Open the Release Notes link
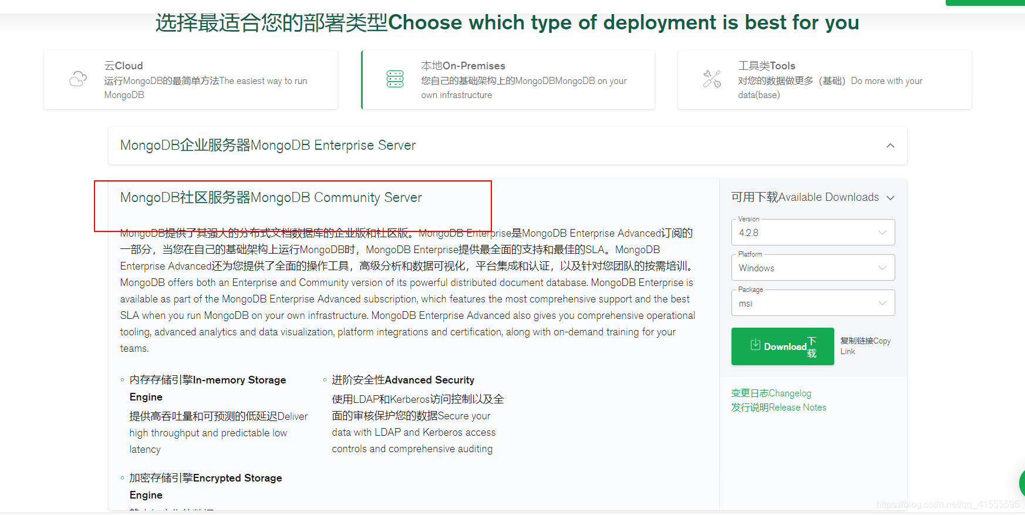The width and height of the screenshot is (1025, 515). click(x=778, y=408)
